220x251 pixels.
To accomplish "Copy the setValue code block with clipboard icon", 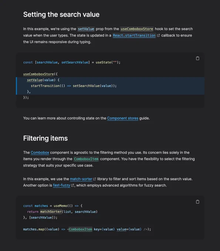I will coord(197,58).
